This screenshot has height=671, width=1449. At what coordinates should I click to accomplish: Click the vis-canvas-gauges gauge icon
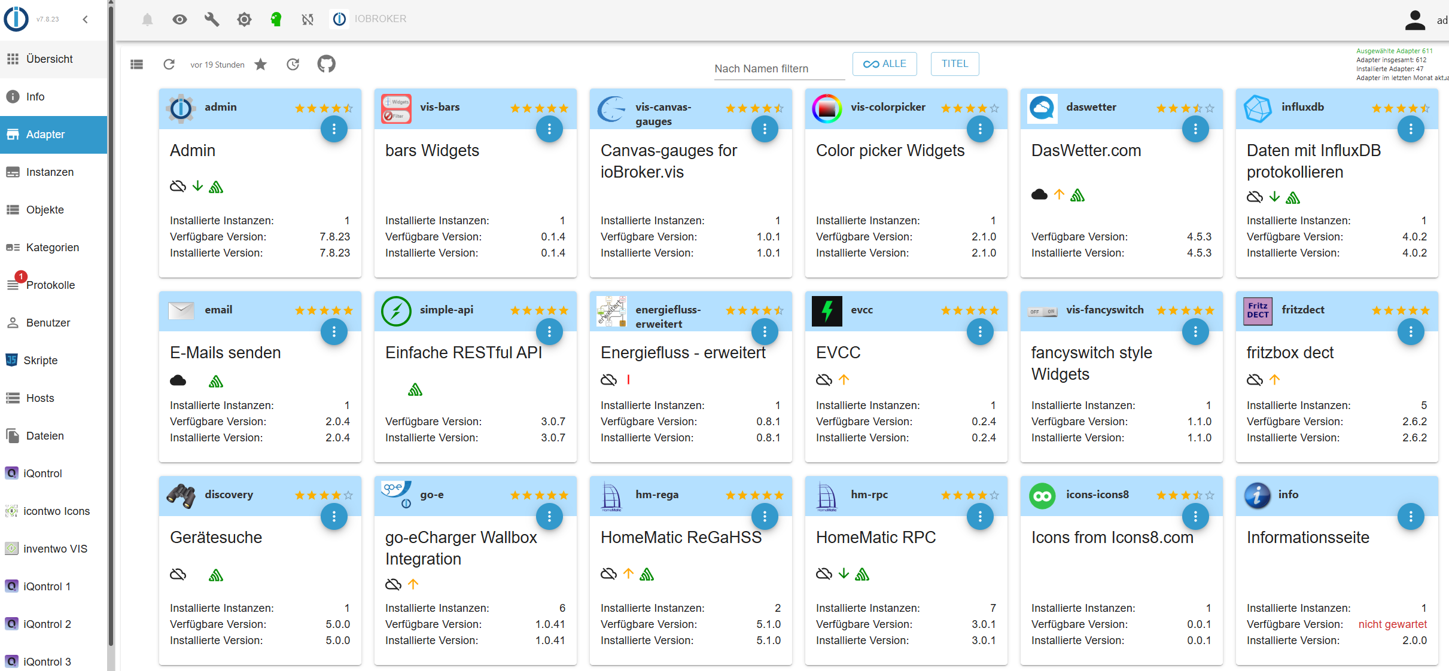click(611, 108)
